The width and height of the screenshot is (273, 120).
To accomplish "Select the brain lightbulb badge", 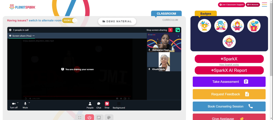I will [x=229, y=42].
